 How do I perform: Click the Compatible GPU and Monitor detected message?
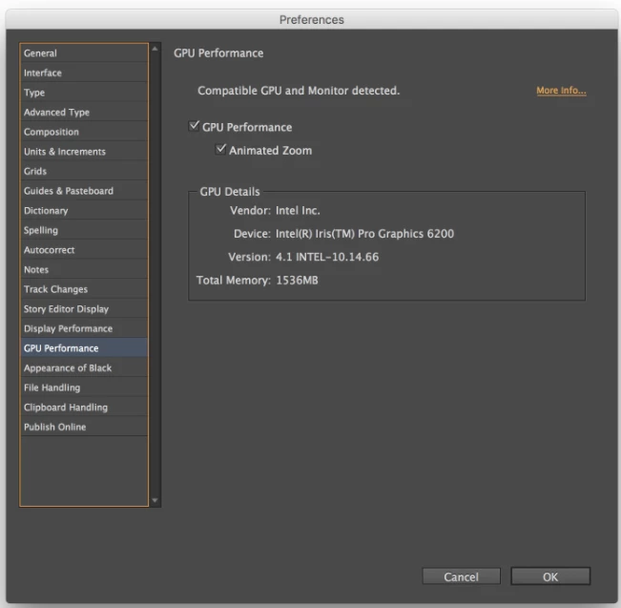[299, 91]
